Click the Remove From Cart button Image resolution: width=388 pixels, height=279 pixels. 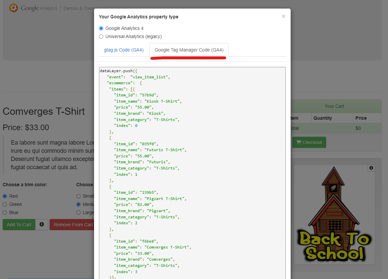pos(72,225)
